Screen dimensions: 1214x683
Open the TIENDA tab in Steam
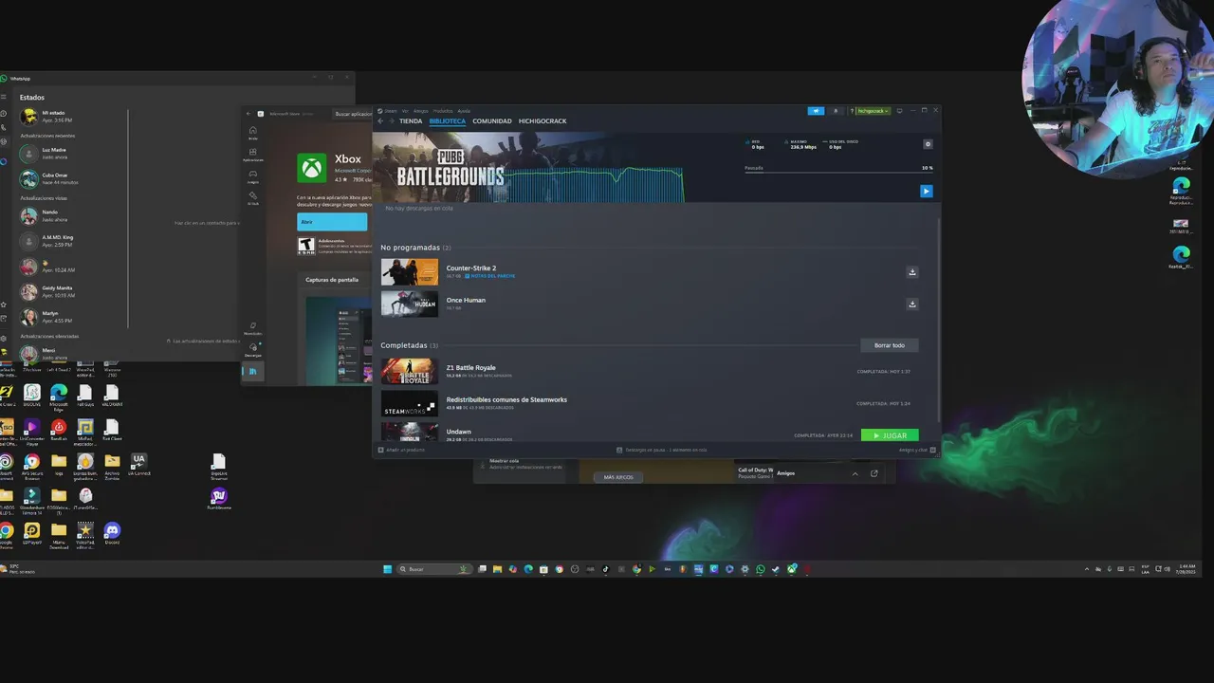(x=411, y=121)
